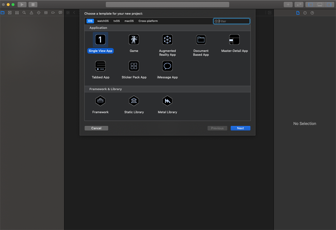336x230 pixels.
Task: Show the History inspector clock icon
Action: click(x=305, y=13)
